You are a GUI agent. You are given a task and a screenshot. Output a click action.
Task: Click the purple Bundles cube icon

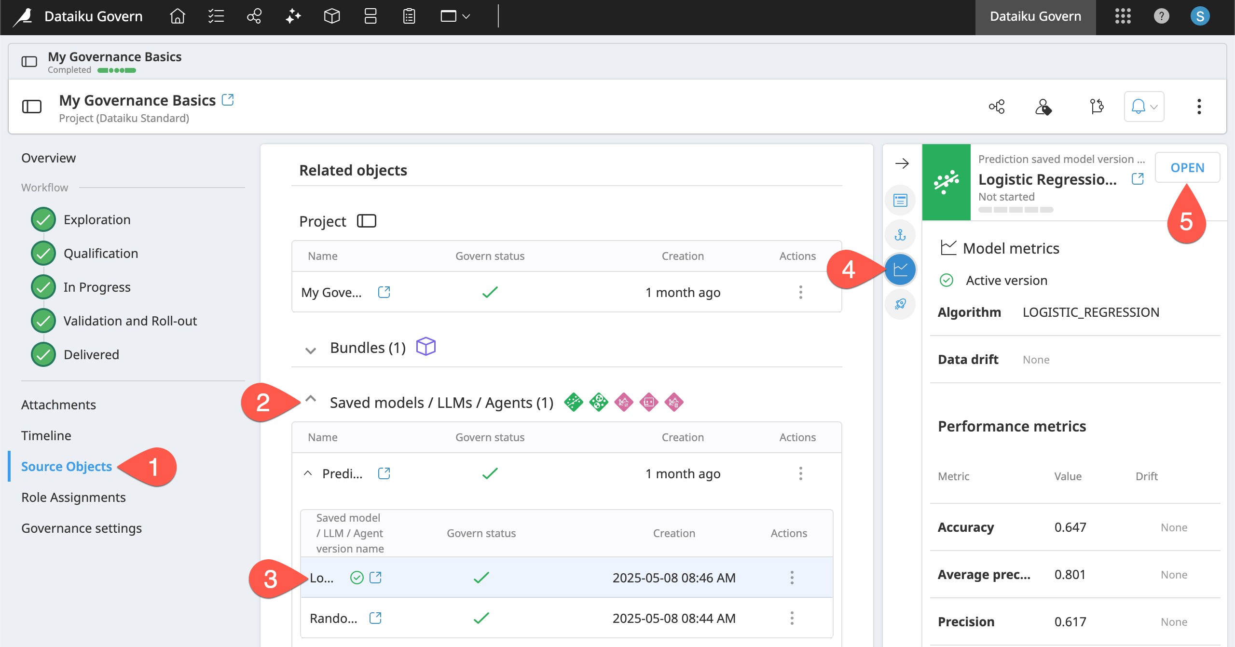point(426,347)
